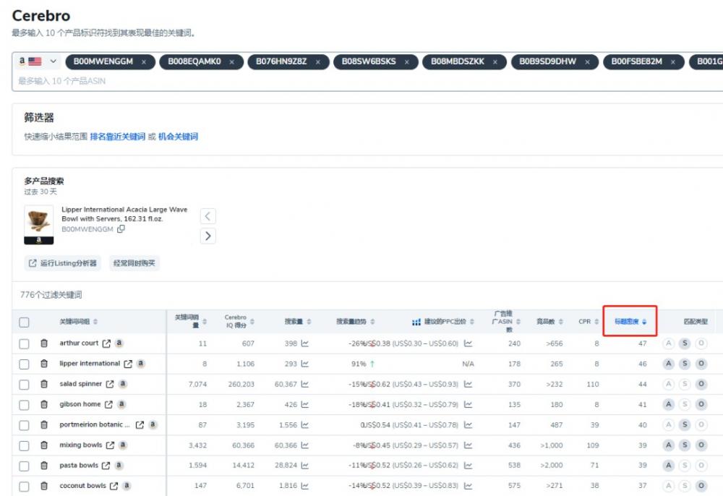Select all keywords with header checkbox
The height and width of the screenshot is (496, 723).
tap(24, 322)
